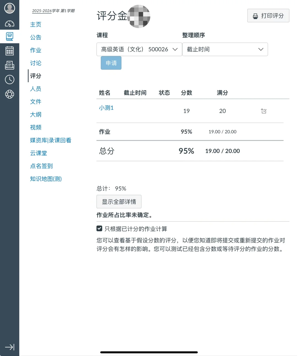The image size is (298, 356).
Task: Click the printer icon in 打印评分
Action: point(255,16)
